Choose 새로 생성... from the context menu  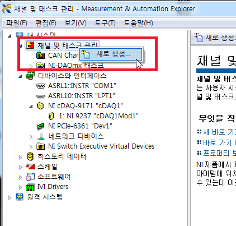pos(111,54)
